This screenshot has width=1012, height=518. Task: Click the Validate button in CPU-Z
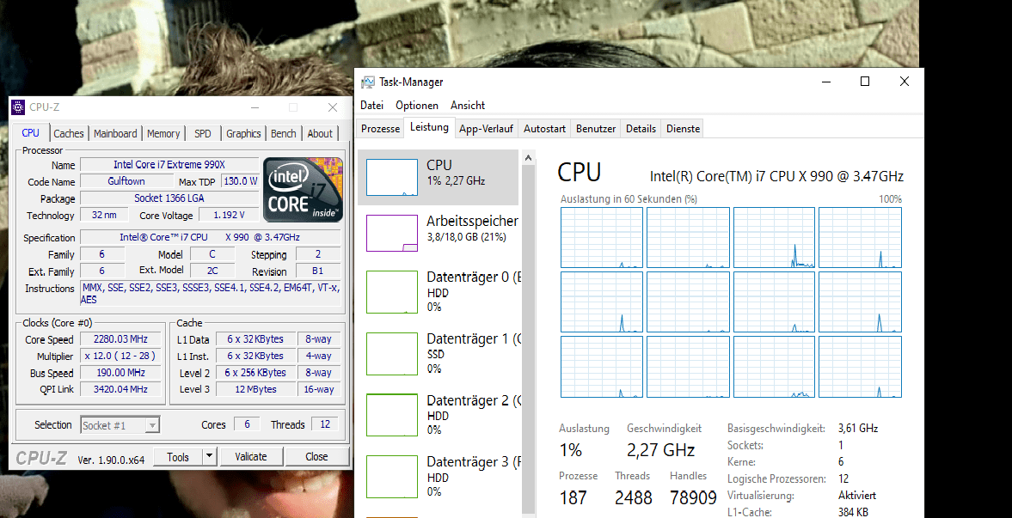coord(251,456)
